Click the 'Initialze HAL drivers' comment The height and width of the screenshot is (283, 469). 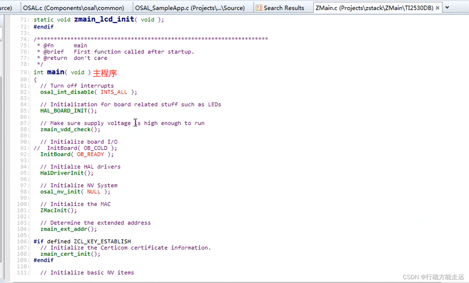pyautogui.click(x=80, y=167)
